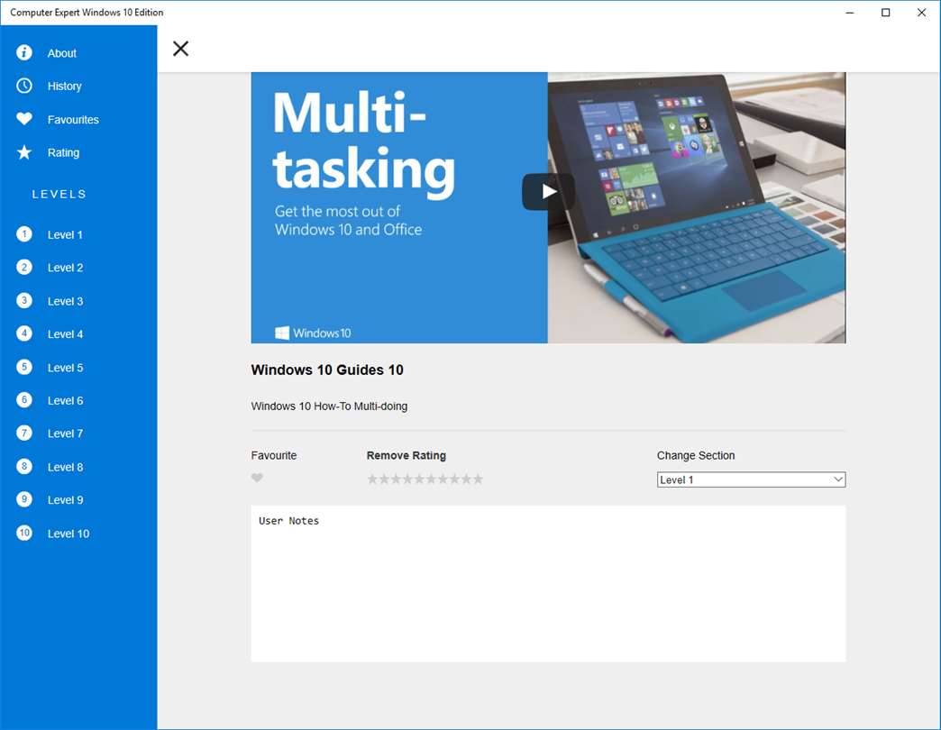
Task: Select the Level 10 label
Action: tap(69, 534)
